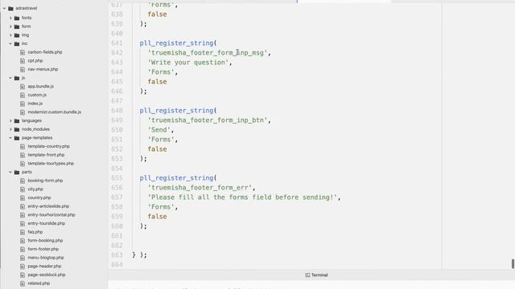This screenshot has height=289, width=515.
Task: Click the city.php file icon
Action: pyautogui.click(x=23, y=189)
